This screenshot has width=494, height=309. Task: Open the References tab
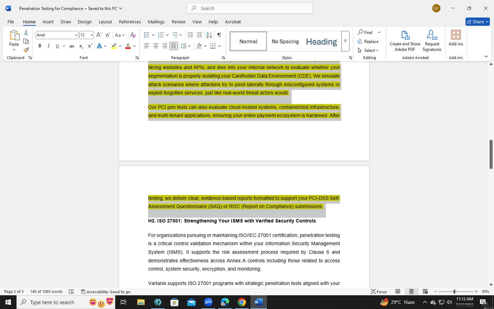130,22
